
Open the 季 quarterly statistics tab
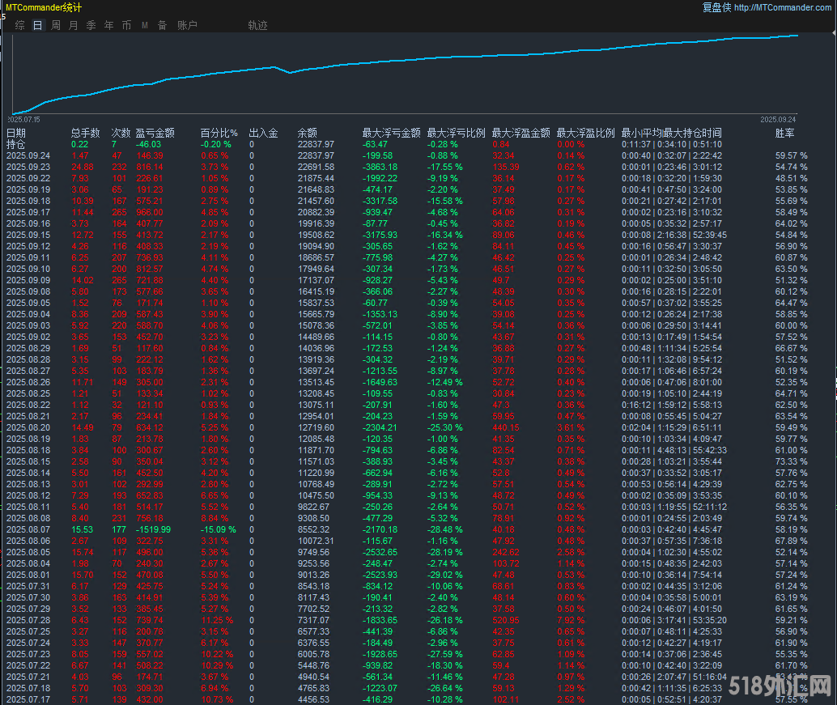coord(91,25)
